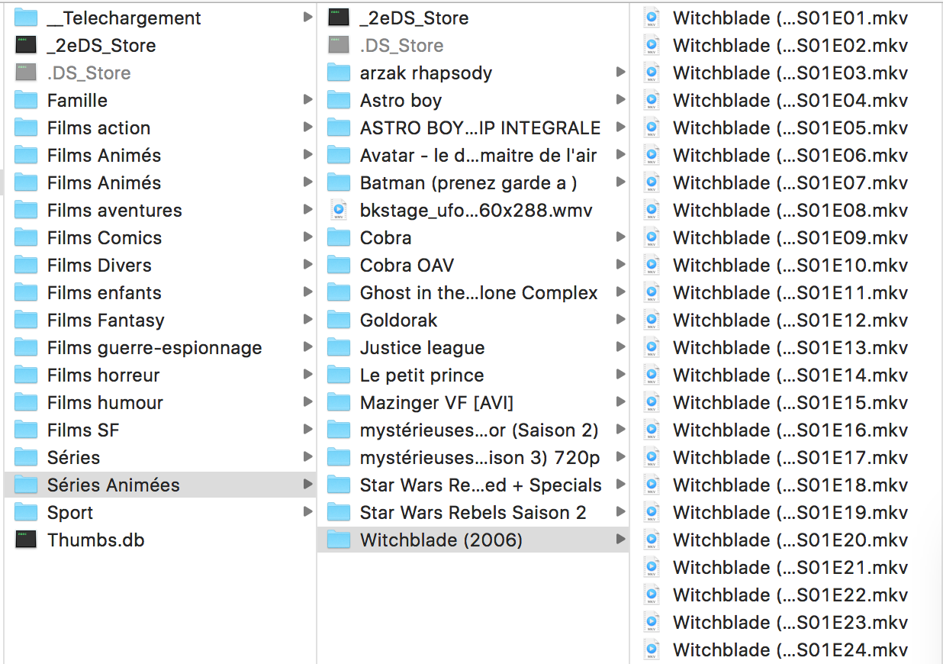Image resolution: width=943 pixels, height=664 pixels.
Task: Click the Le petit prince folder icon
Action: pos(339,375)
